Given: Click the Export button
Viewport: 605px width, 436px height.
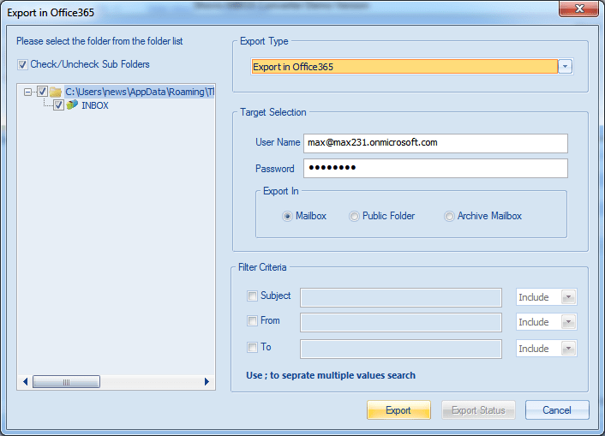Looking at the screenshot, I should (x=398, y=410).
